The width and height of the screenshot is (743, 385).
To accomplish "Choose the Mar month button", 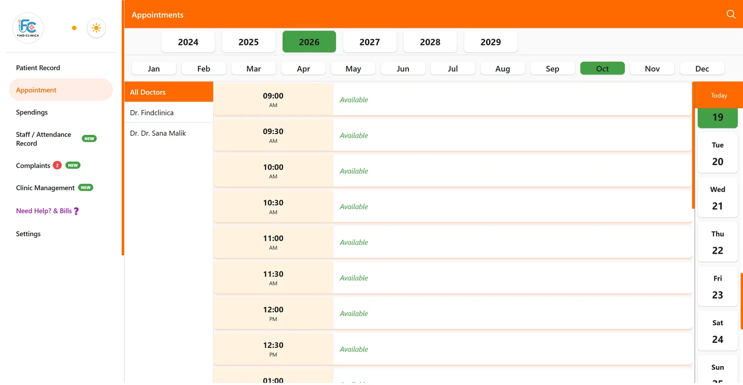I will click(x=254, y=69).
